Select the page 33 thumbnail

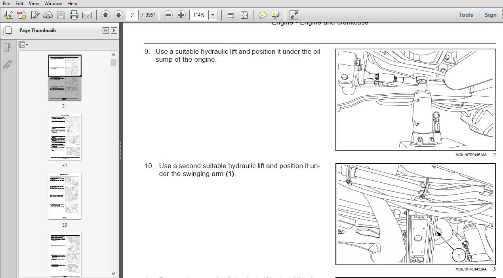click(x=65, y=196)
